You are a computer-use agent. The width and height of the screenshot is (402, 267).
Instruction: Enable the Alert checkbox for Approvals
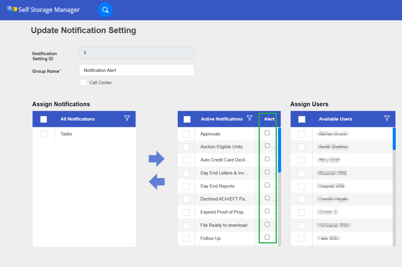[267, 133]
